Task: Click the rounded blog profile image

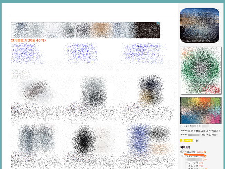Action: click(x=200, y=25)
